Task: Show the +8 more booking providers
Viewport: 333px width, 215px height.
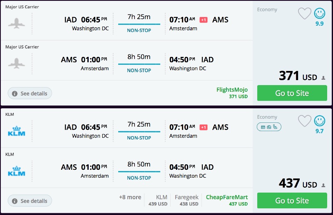Action: pos(130,198)
